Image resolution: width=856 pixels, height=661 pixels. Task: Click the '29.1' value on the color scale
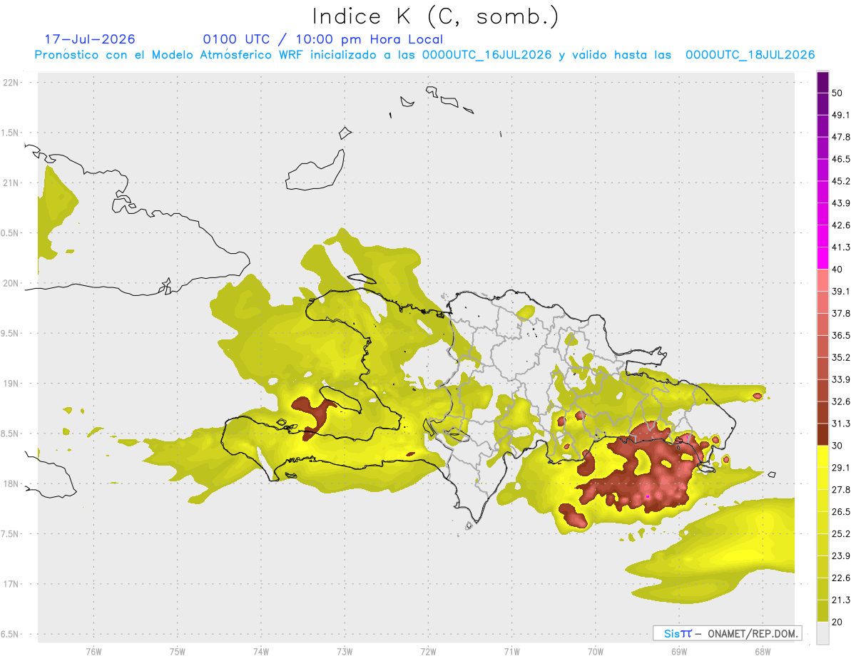[841, 468]
